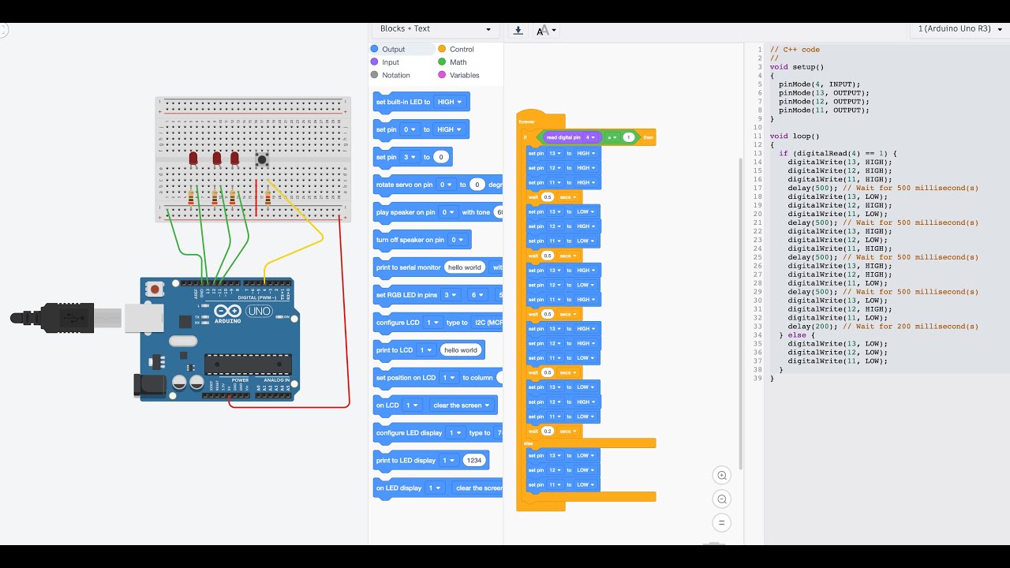Click the '} else {' code line
This screenshot has width=1010, height=568.
point(797,335)
